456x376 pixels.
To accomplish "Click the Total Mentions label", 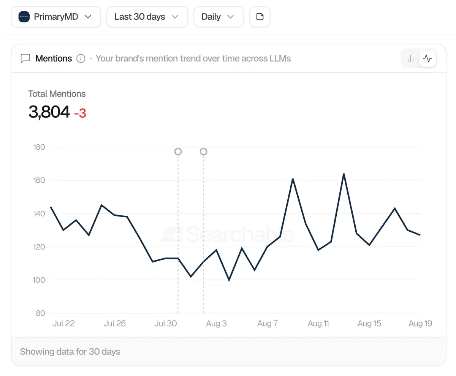I will point(57,94).
